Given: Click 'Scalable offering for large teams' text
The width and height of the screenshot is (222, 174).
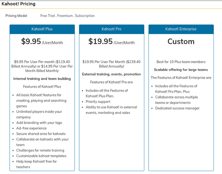Looking at the screenshot, I should click(181, 69).
